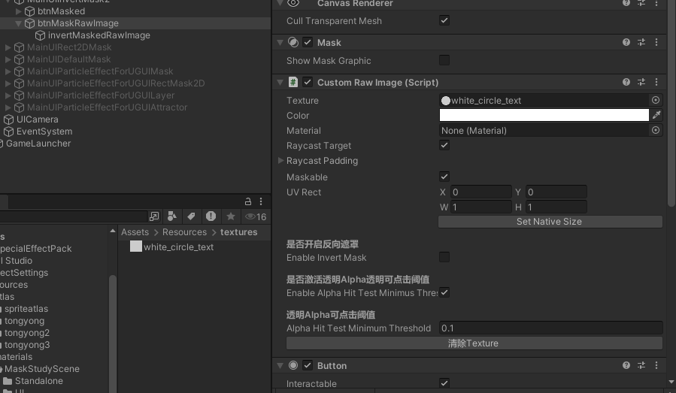Select EventSystem object
The height and width of the screenshot is (393, 676).
(x=44, y=132)
